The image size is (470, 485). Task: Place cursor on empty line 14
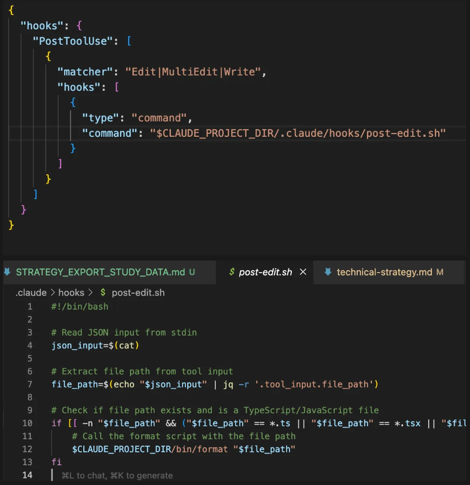coord(193,475)
